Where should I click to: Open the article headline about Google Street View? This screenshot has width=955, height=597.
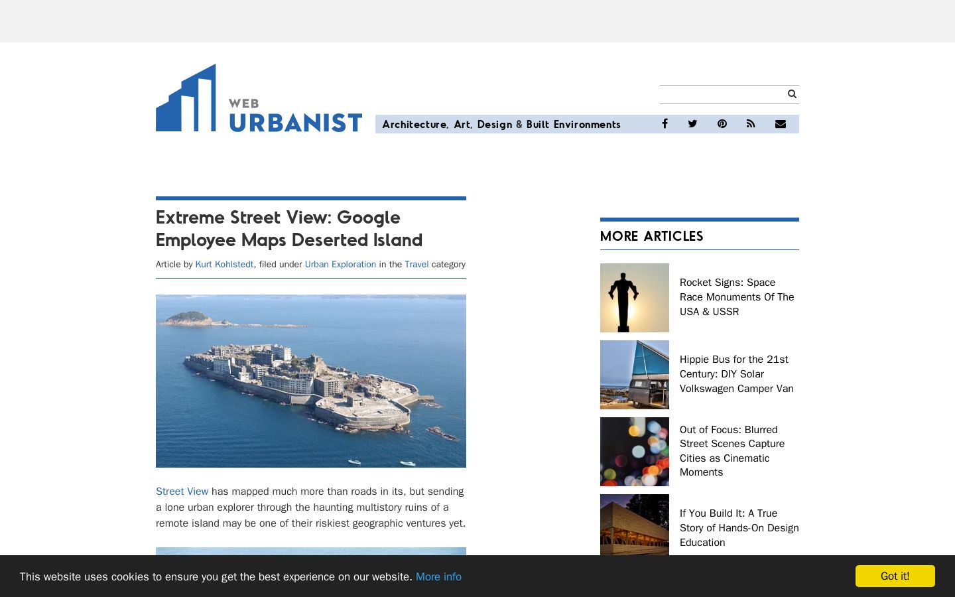tap(289, 228)
